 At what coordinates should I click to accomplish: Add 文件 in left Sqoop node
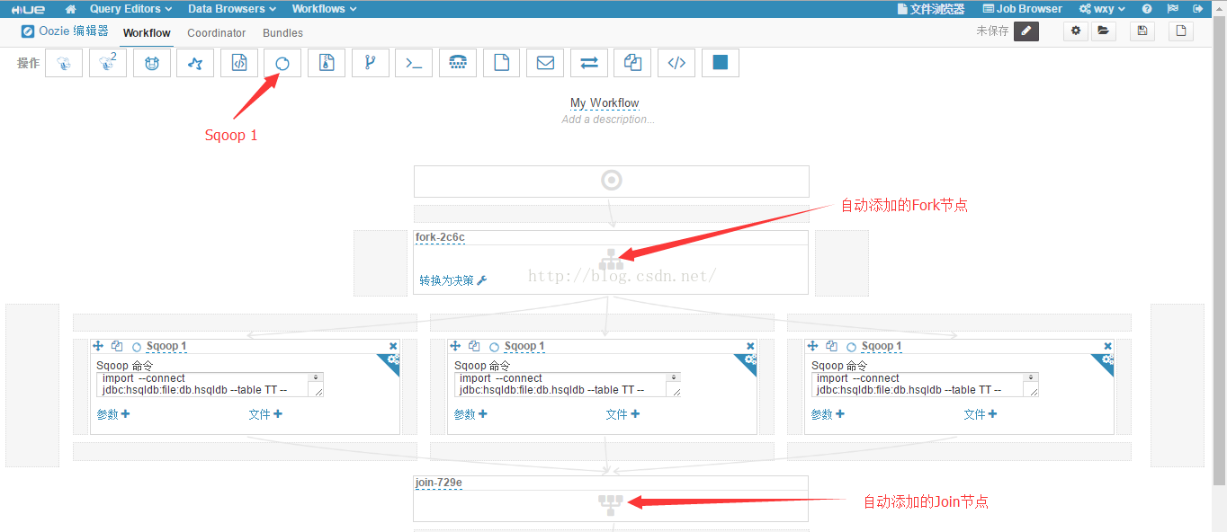(265, 414)
